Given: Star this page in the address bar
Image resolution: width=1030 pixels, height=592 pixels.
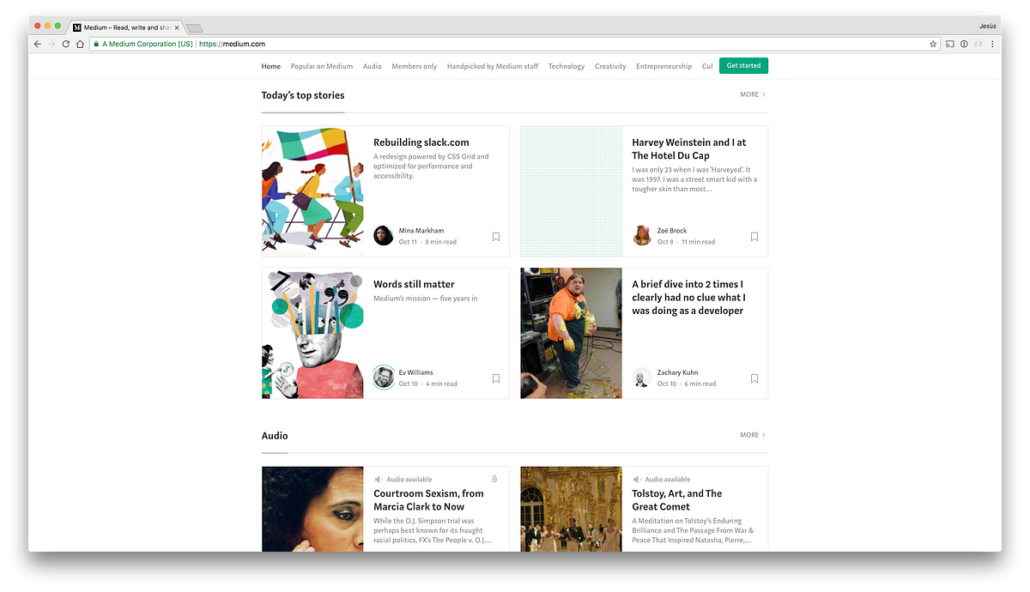Looking at the screenshot, I should [x=933, y=44].
